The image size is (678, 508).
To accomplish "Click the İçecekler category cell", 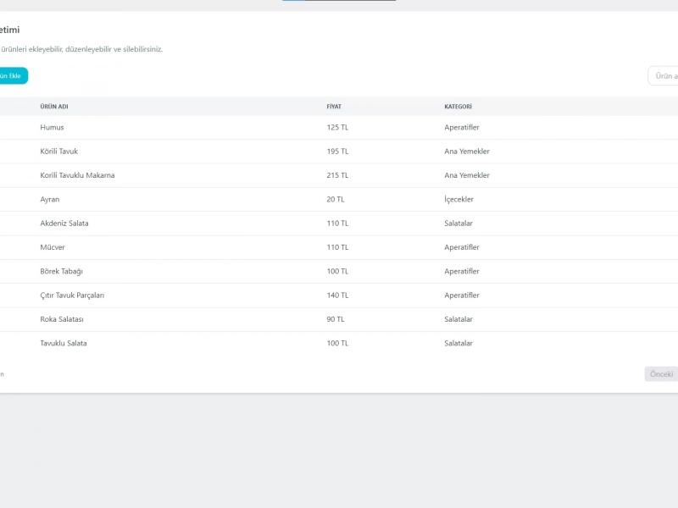I will pyautogui.click(x=458, y=200).
